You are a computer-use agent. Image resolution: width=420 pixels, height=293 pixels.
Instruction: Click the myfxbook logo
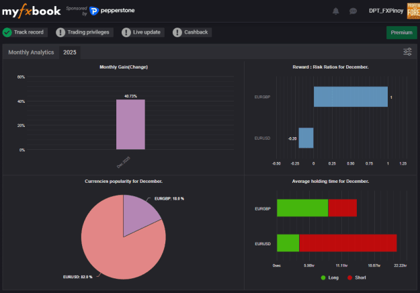[x=32, y=11]
